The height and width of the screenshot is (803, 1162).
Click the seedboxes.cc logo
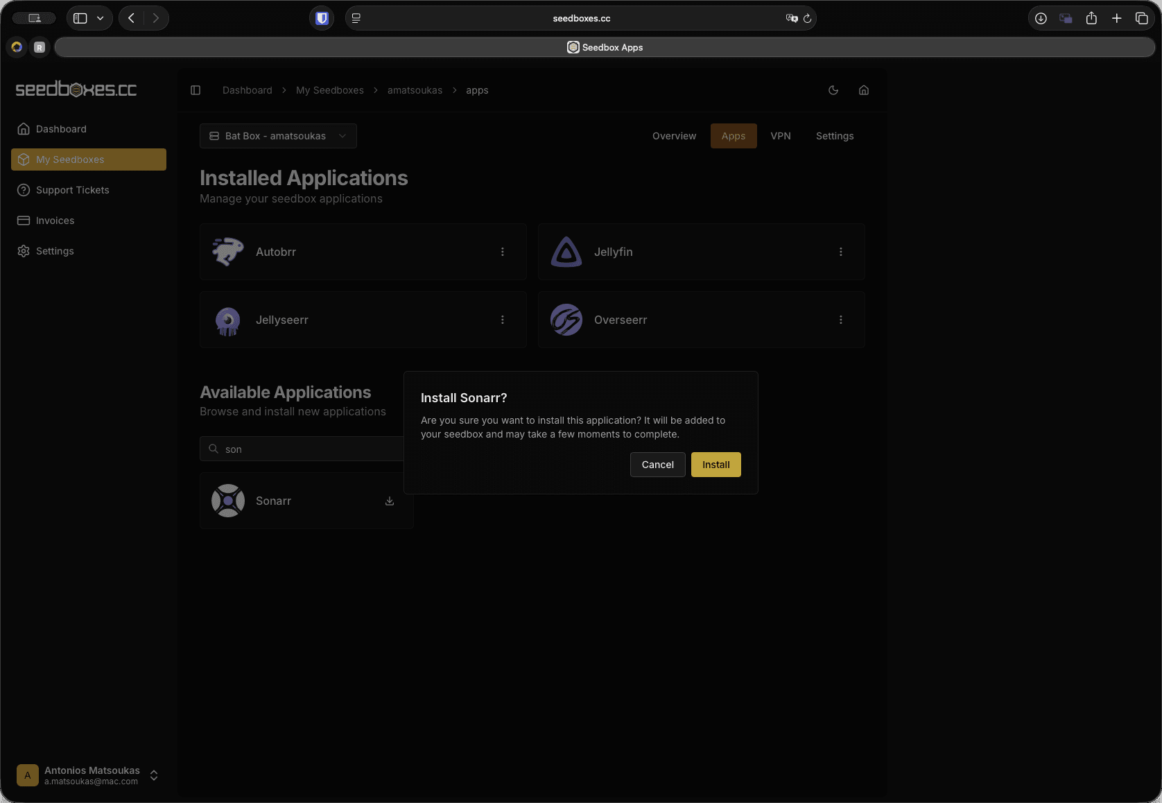click(76, 89)
